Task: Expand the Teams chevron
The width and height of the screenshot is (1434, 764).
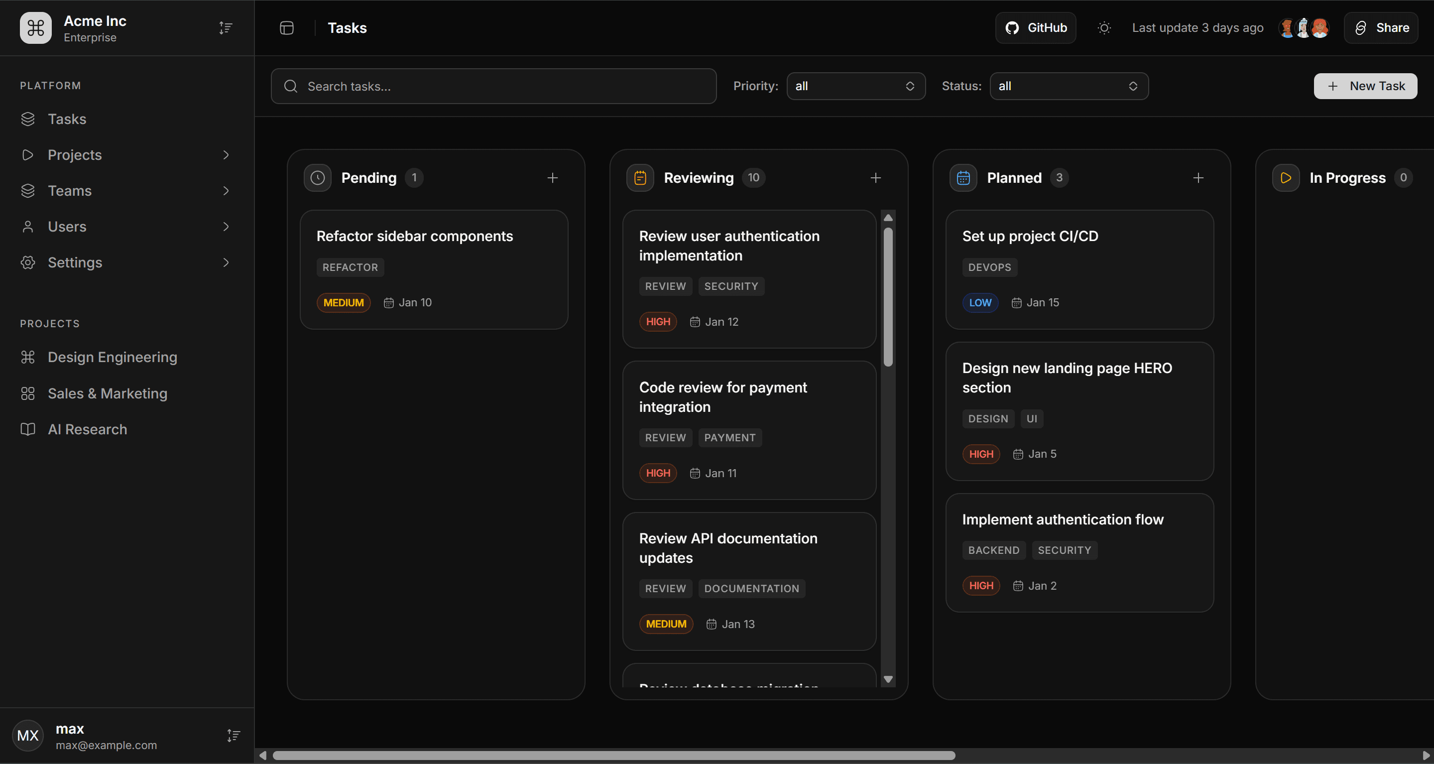Action: click(x=226, y=191)
